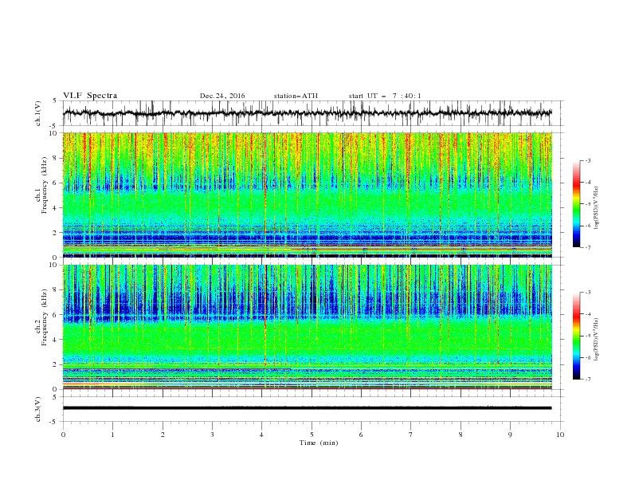Click the "ch.3(V)" axis label
The height and width of the screenshot is (488, 631).
38,409
